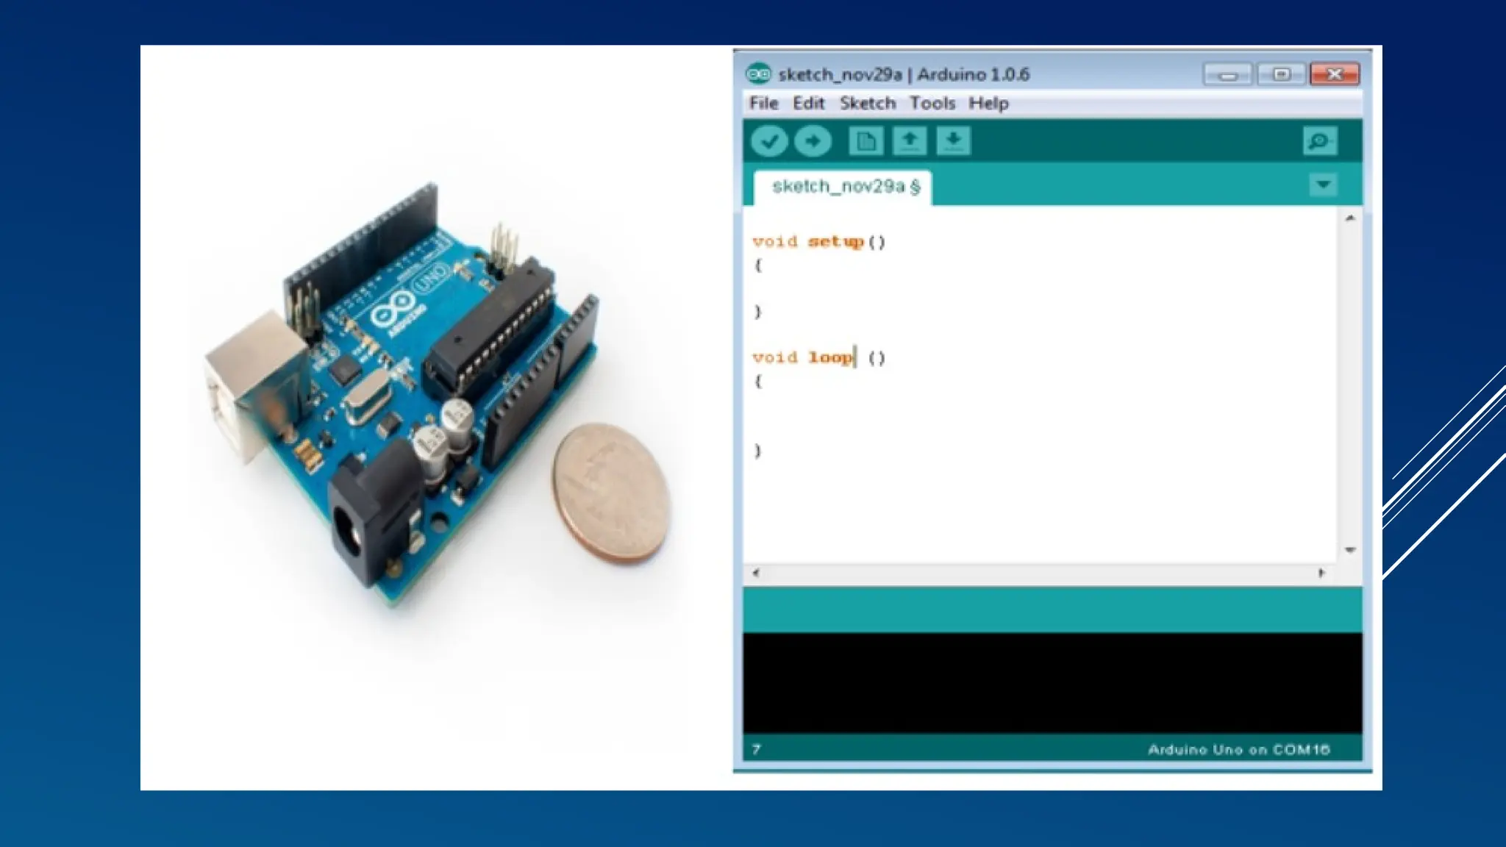The height and width of the screenshot is (847, 1506).
Task: Open the Tools menu
Action: 932,104
